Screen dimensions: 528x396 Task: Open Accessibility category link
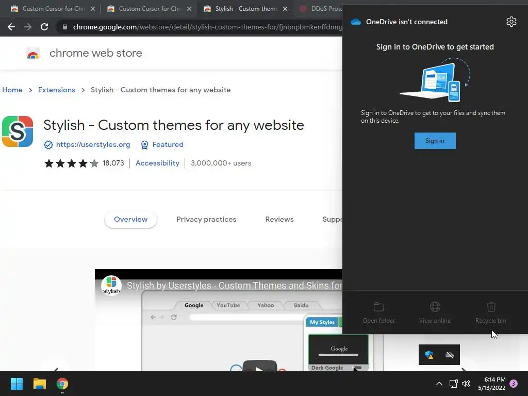[157, 163]
